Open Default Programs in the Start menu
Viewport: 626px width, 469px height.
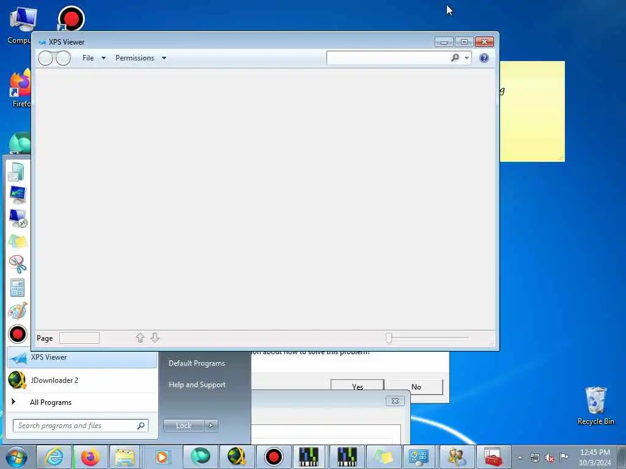point(197,363)
